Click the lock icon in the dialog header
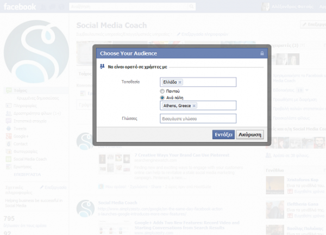 (x=262, y=53)
